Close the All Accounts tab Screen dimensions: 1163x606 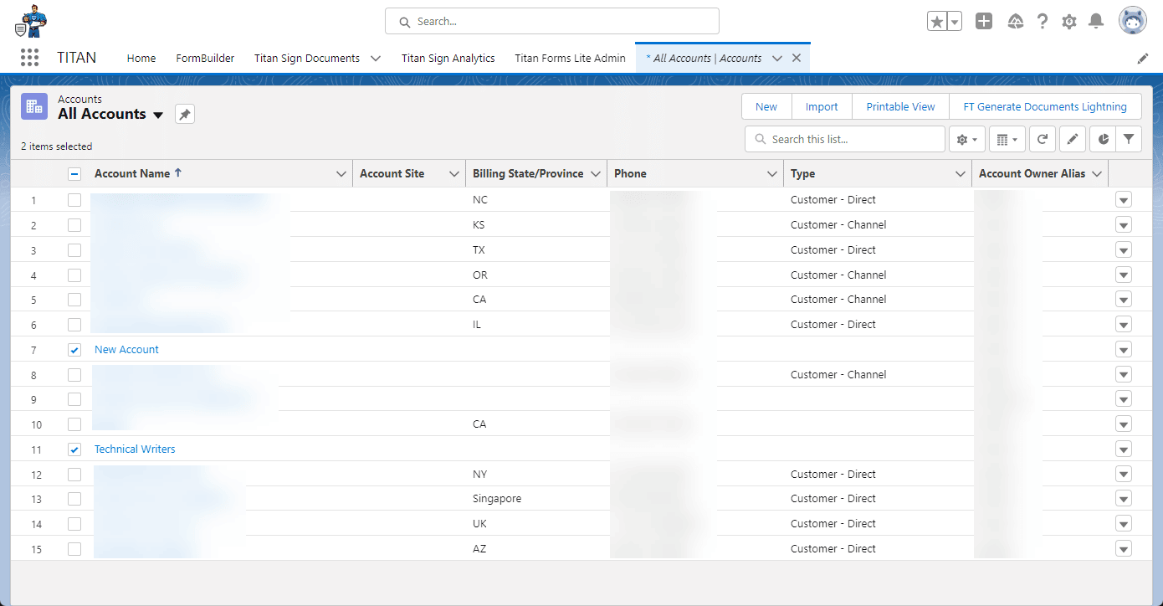pyautogui.click(x=797, y=58)
